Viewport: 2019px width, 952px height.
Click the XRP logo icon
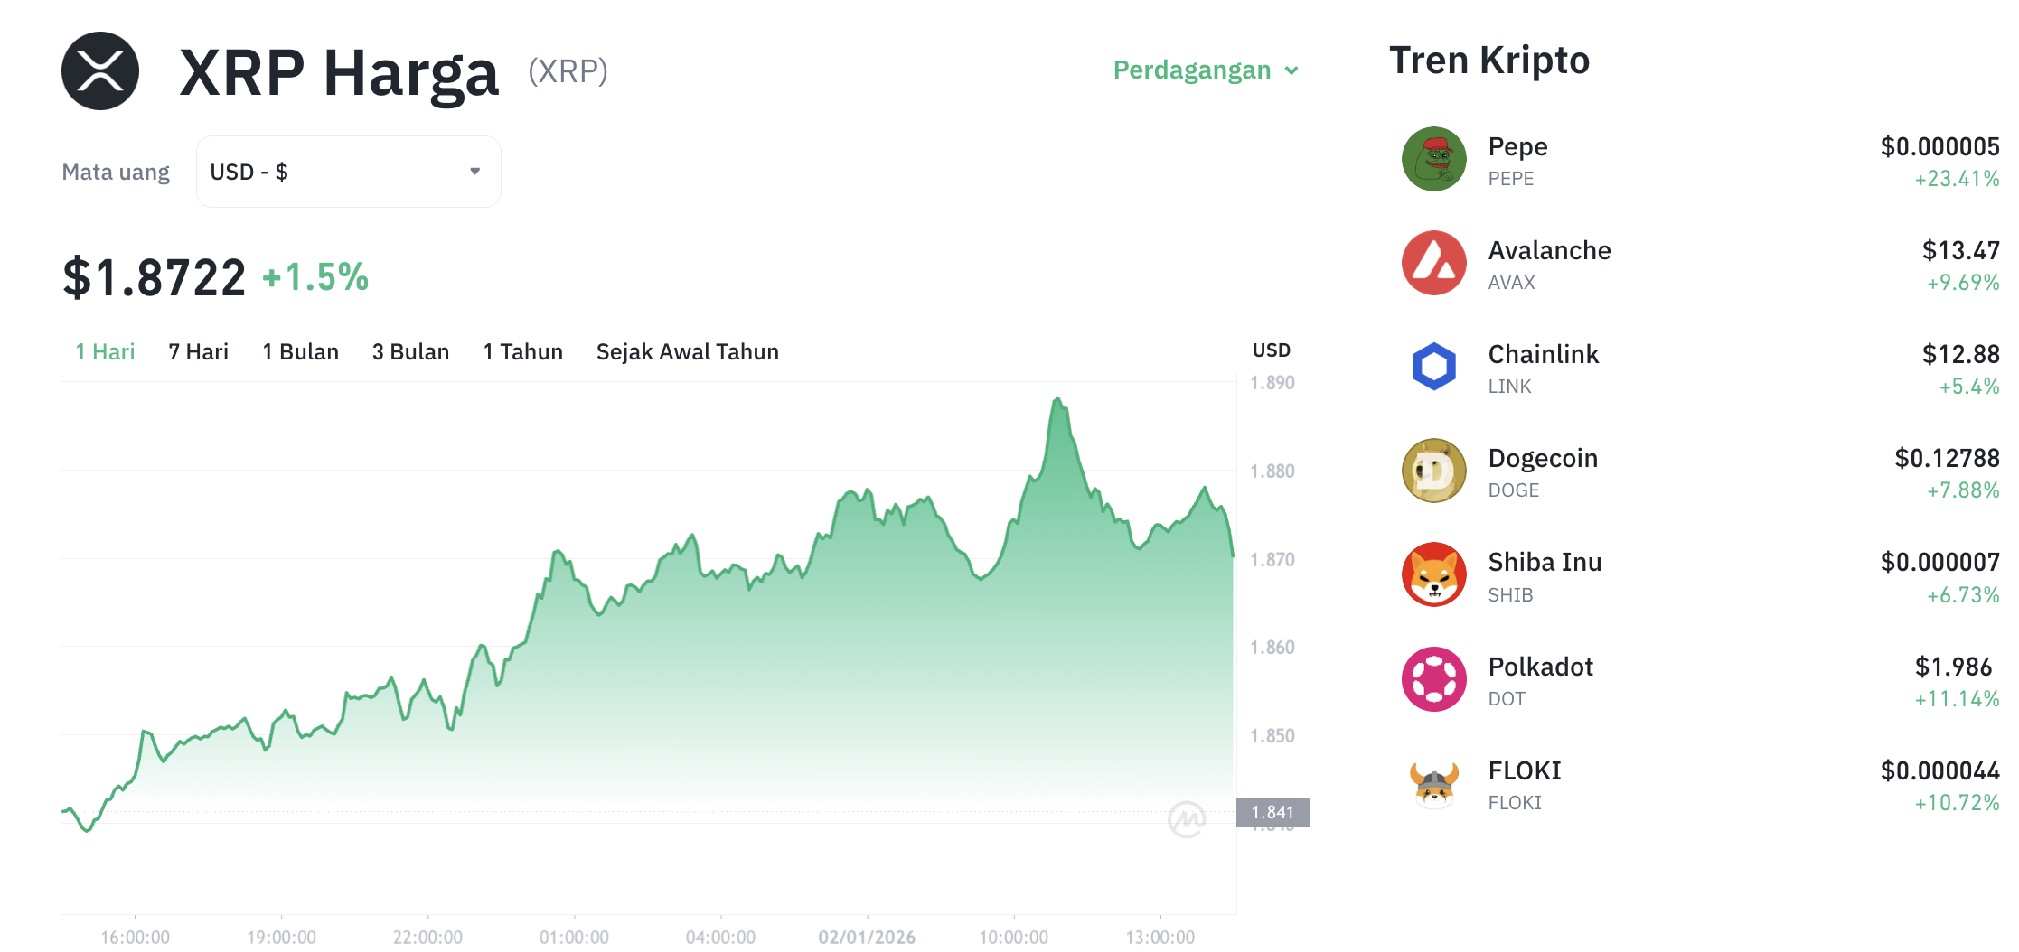point(100,71)
